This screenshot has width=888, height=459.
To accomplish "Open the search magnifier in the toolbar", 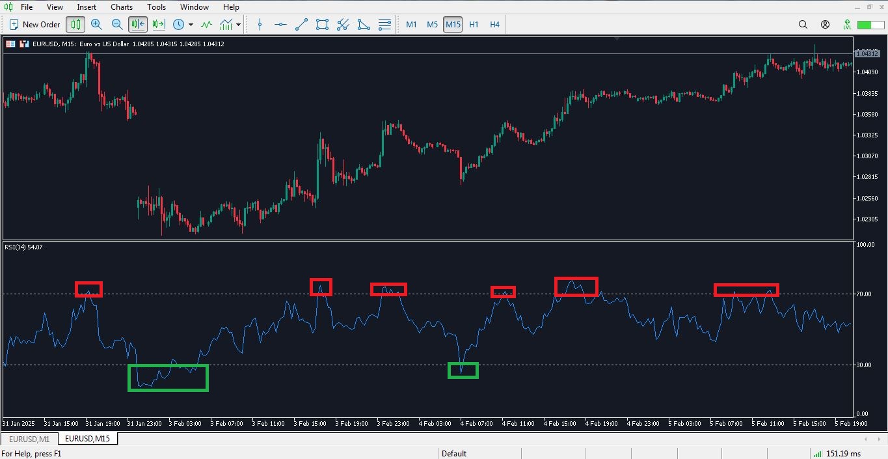I will 803,25.
